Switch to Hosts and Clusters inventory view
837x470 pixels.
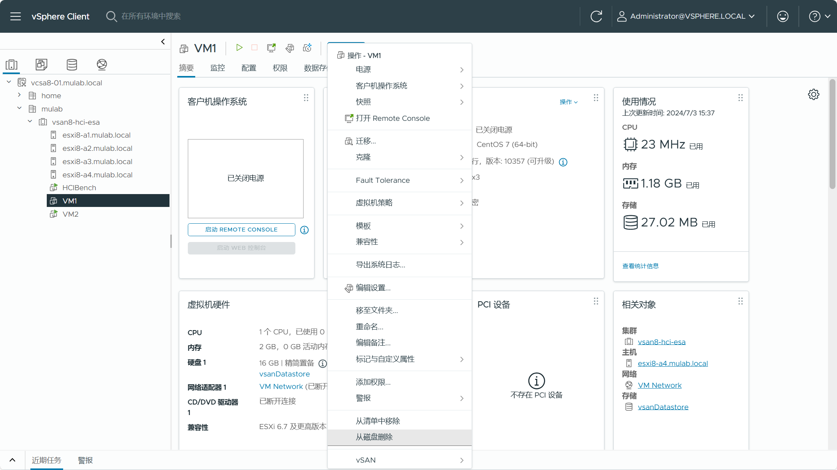pos(12,64)
